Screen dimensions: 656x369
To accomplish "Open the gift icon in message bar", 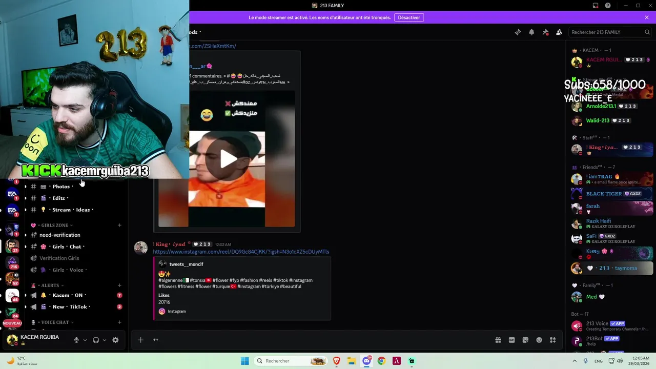I will [x=498, y=340].
